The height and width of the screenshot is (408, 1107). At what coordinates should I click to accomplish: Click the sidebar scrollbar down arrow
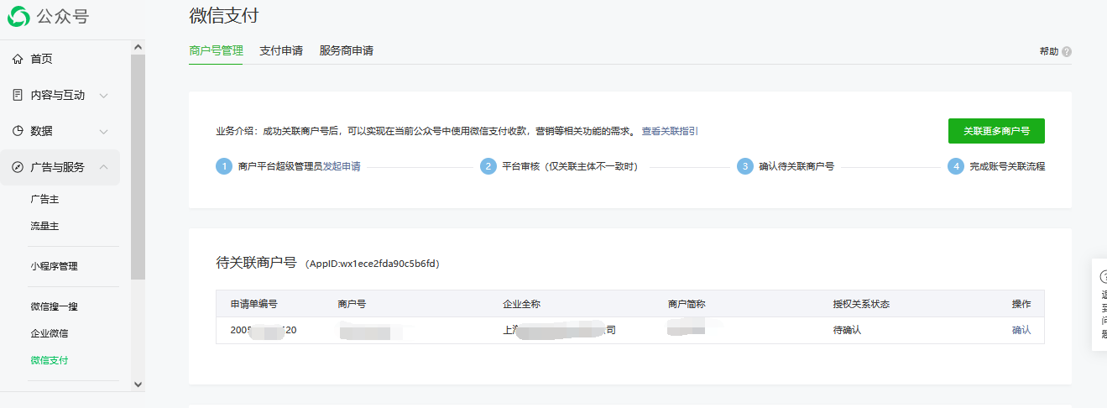(138, 384)
